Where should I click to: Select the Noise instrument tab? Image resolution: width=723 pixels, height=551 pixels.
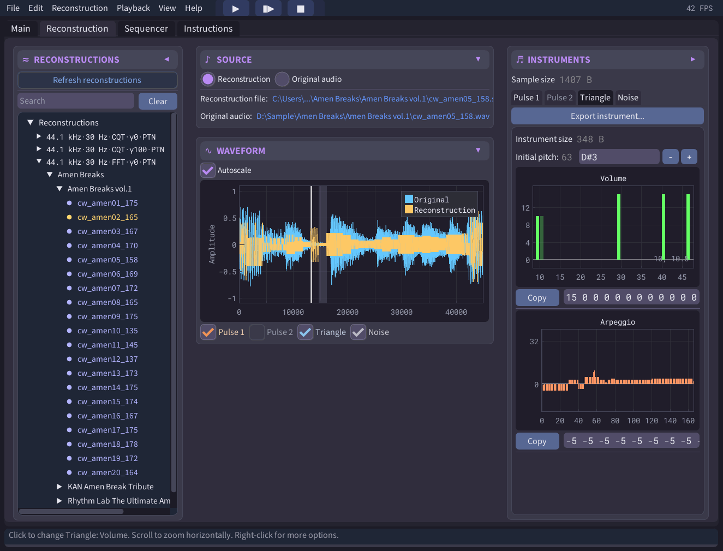point(628,98)
